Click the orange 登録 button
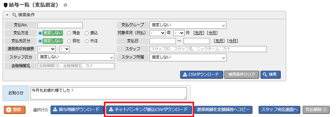The width and height of the screenshot is (336, 117). (x=14, y=110)
